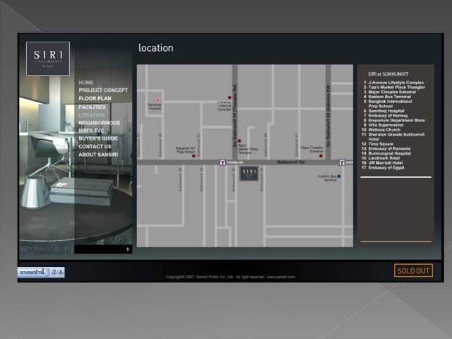Viewport: 452px width, 339px height.
Task: Open the HOME menu item
Action: click(86, 83)
